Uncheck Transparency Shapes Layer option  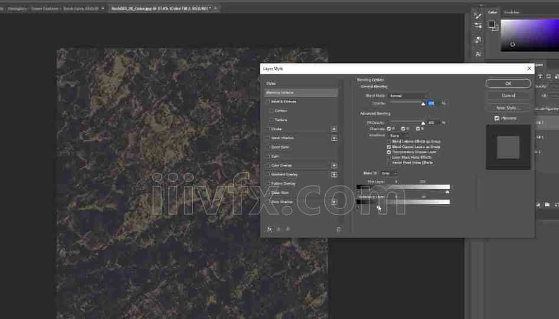pyautogui.click(x=389, y=152)
